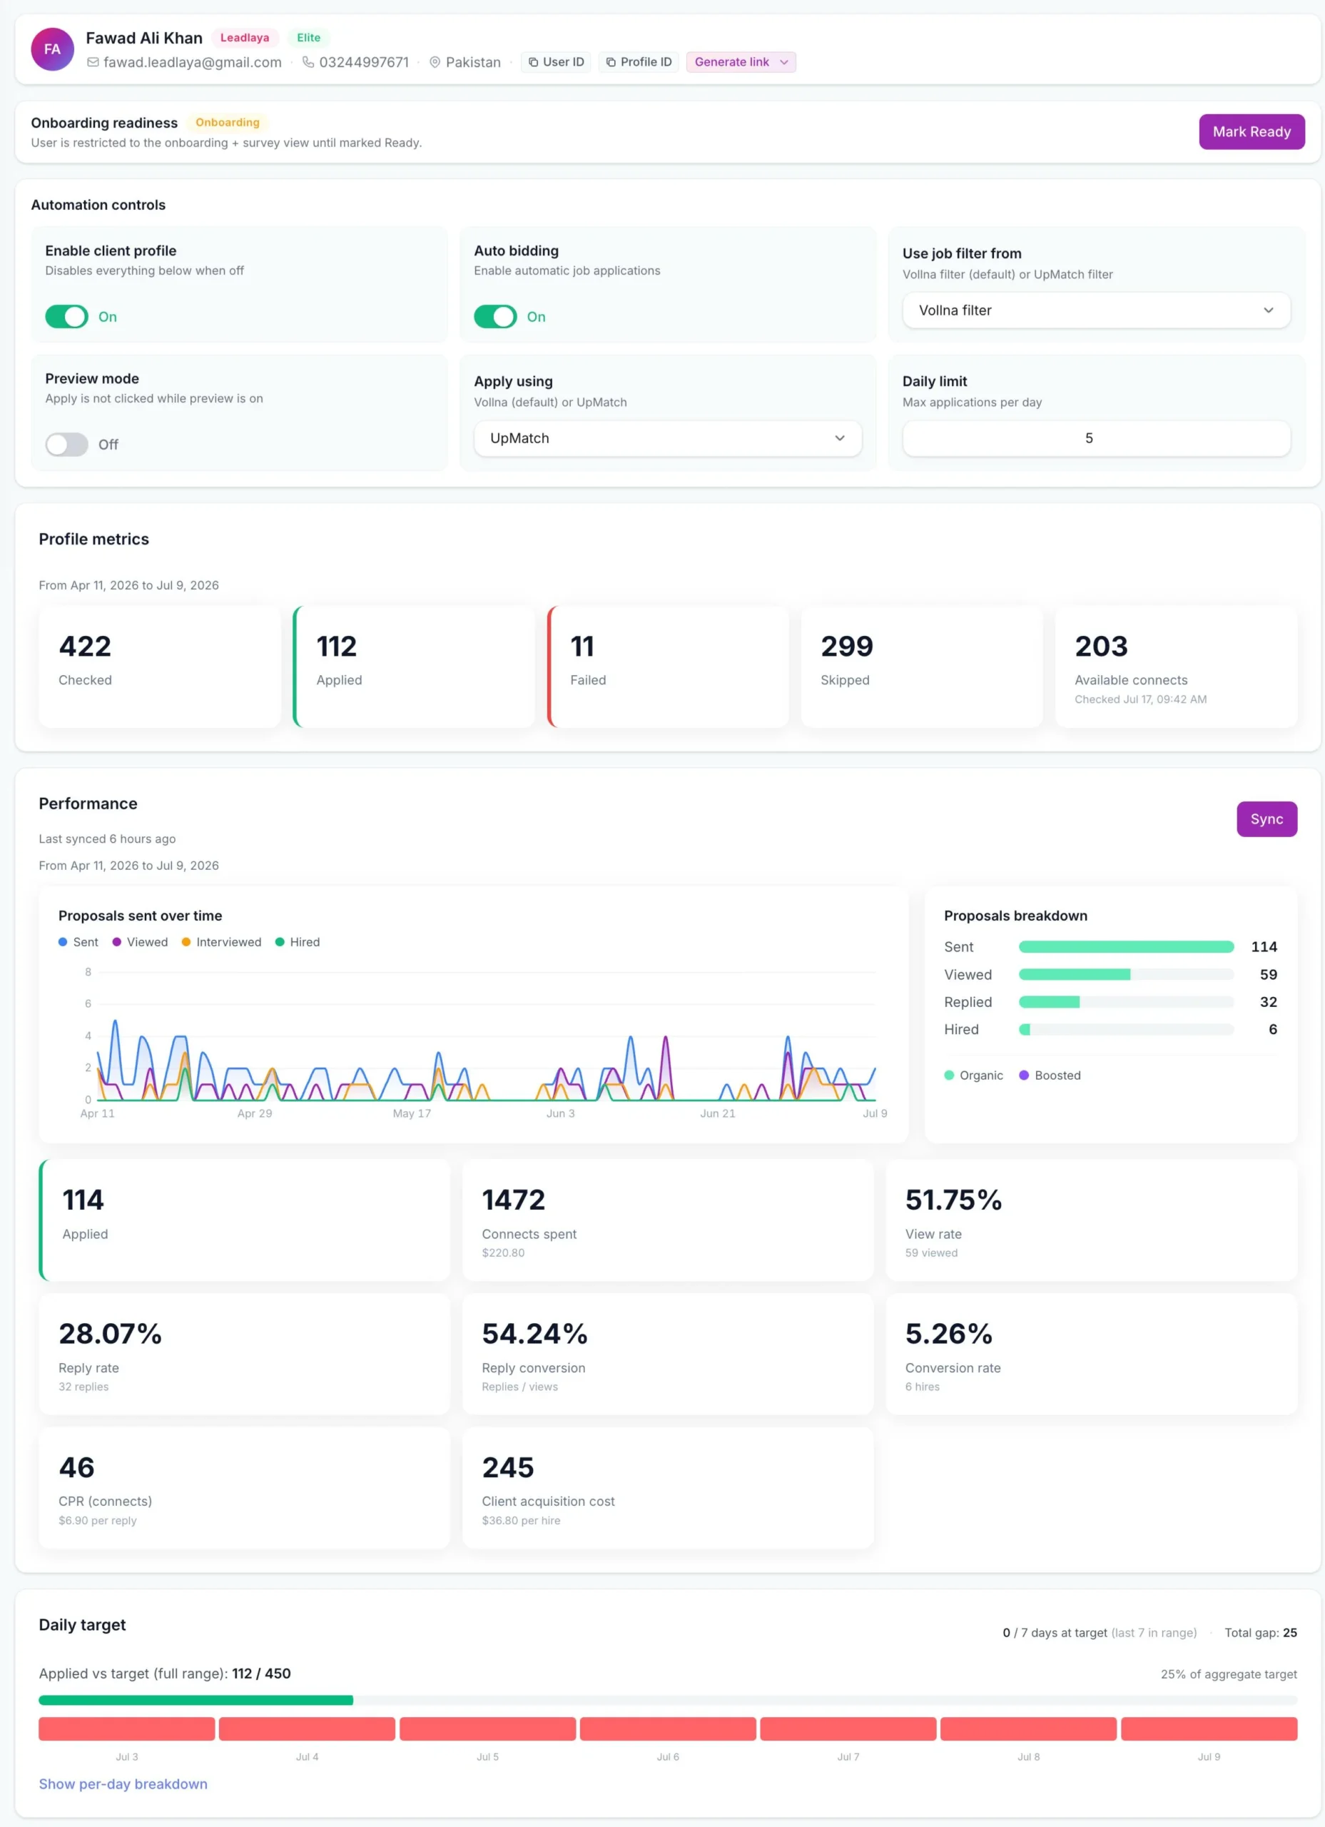Screen dimensions: 1325x1827
Task: Expand the Vollna filter dropdown
Action: tap(1096, 310)
